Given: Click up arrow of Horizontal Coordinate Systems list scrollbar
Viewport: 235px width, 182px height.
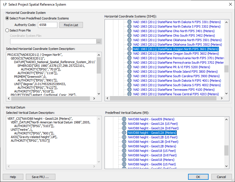Looking at the screenshot, I should 227,22.
